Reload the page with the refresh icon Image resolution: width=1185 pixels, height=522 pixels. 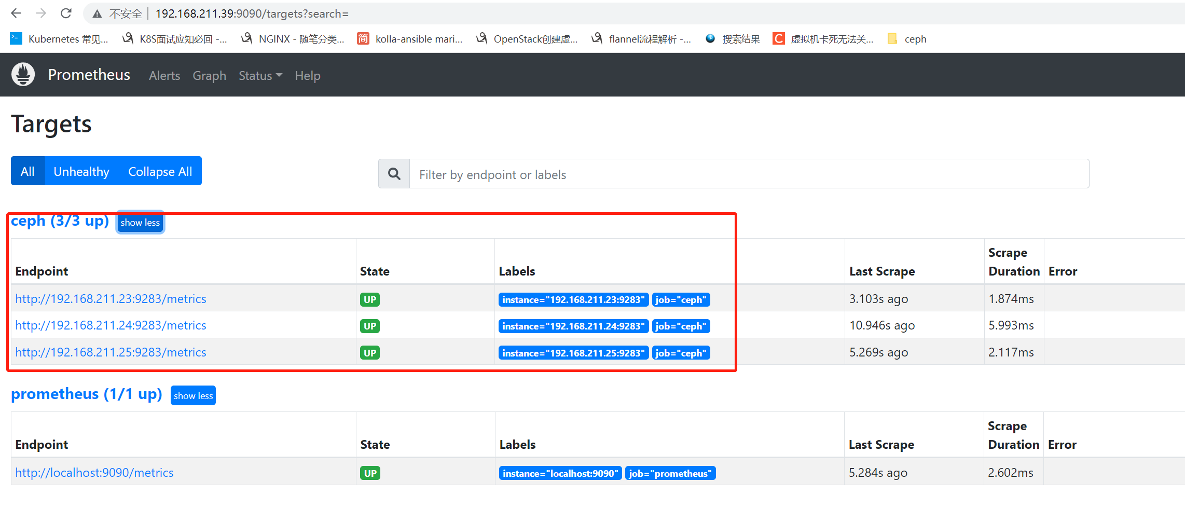[66, 13]
